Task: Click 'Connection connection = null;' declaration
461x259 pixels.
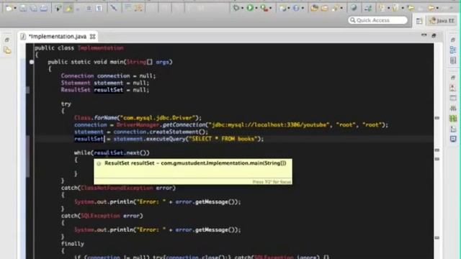Action: point(108,76)
